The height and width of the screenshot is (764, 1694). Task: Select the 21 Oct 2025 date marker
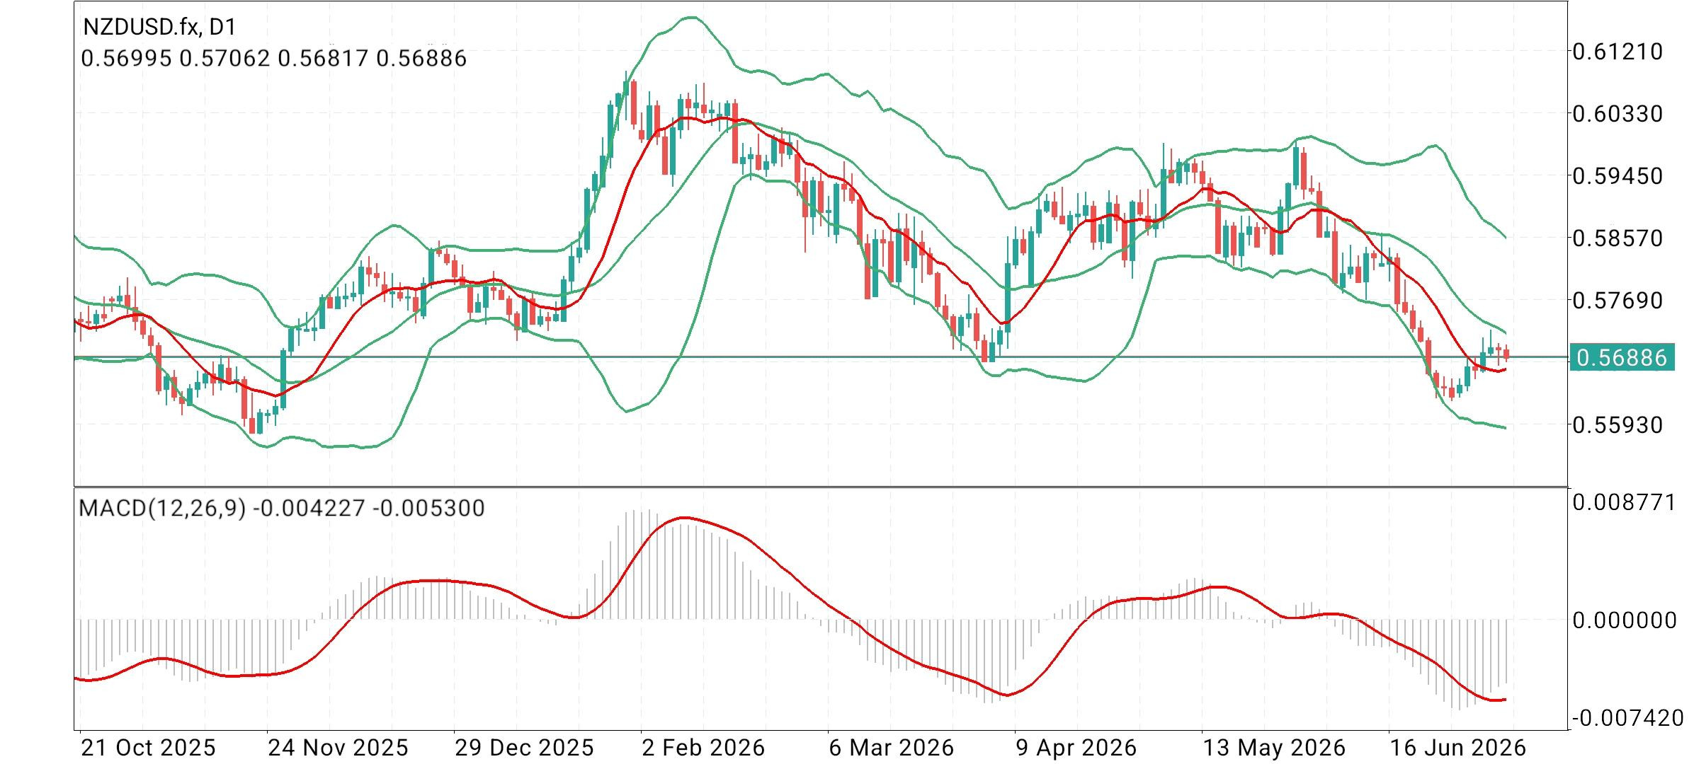pyautogui.click(x=148, y=747)
